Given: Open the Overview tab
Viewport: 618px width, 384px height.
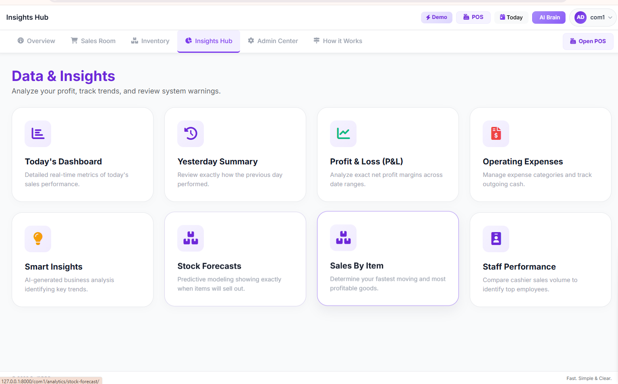Looking at the screenshot, I should (x=36, y=41).
